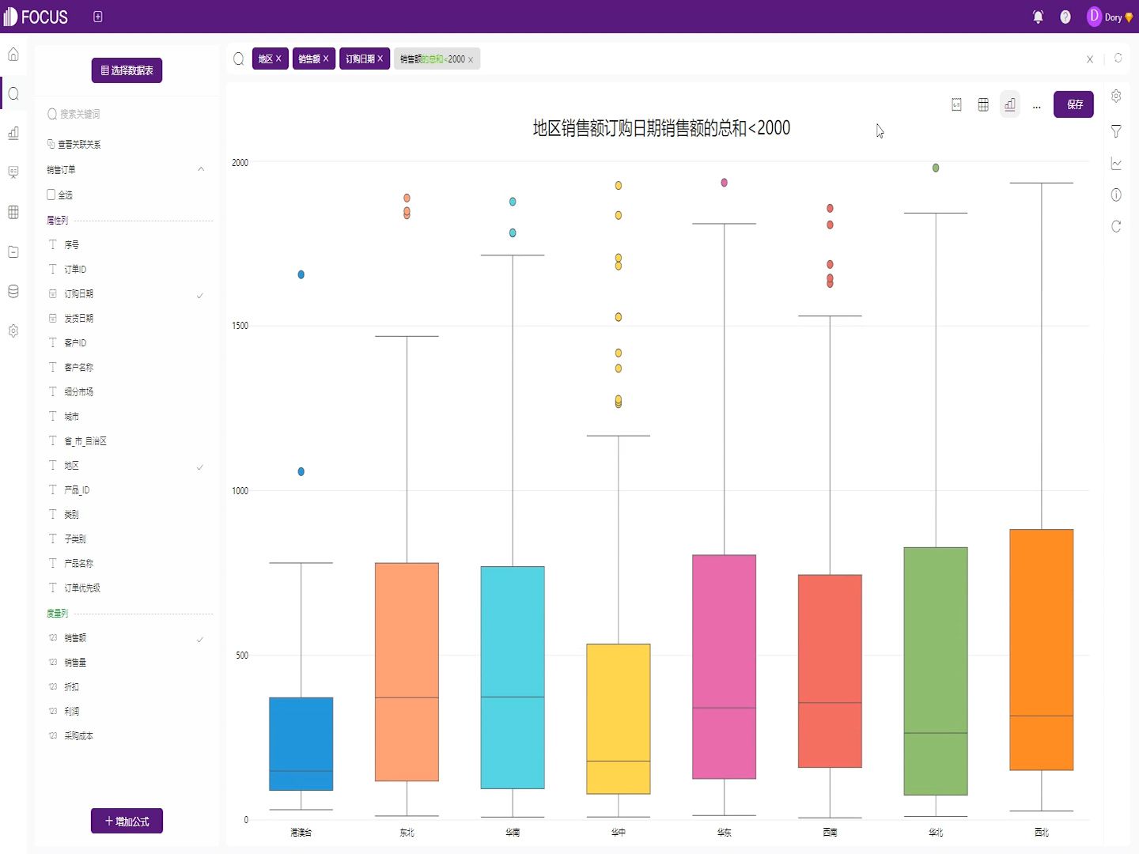Toggle the 全选 checkbox
The width and height of the screenshot is (1139, 854).
tap(51, 195)
